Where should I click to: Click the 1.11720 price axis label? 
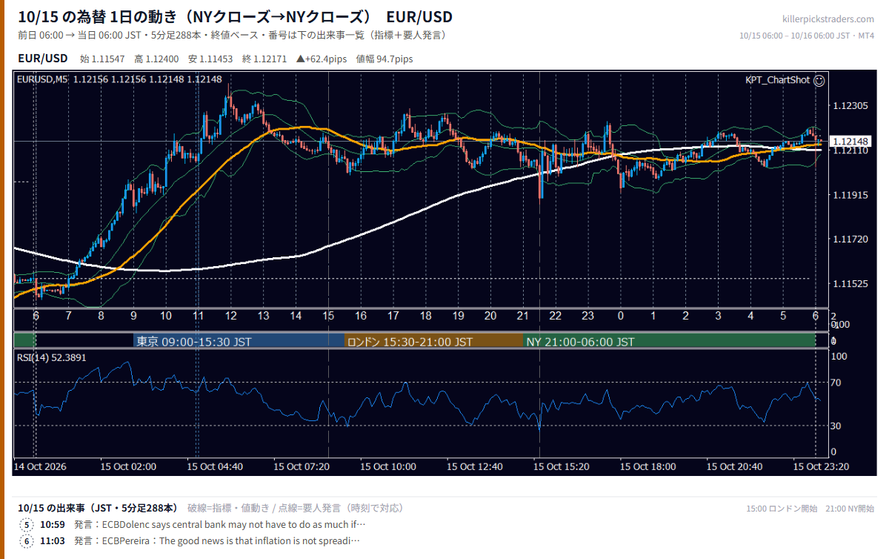(850, 239)
